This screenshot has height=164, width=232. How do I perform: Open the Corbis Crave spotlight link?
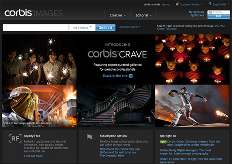pyautogui.click(x=194, y=143)
